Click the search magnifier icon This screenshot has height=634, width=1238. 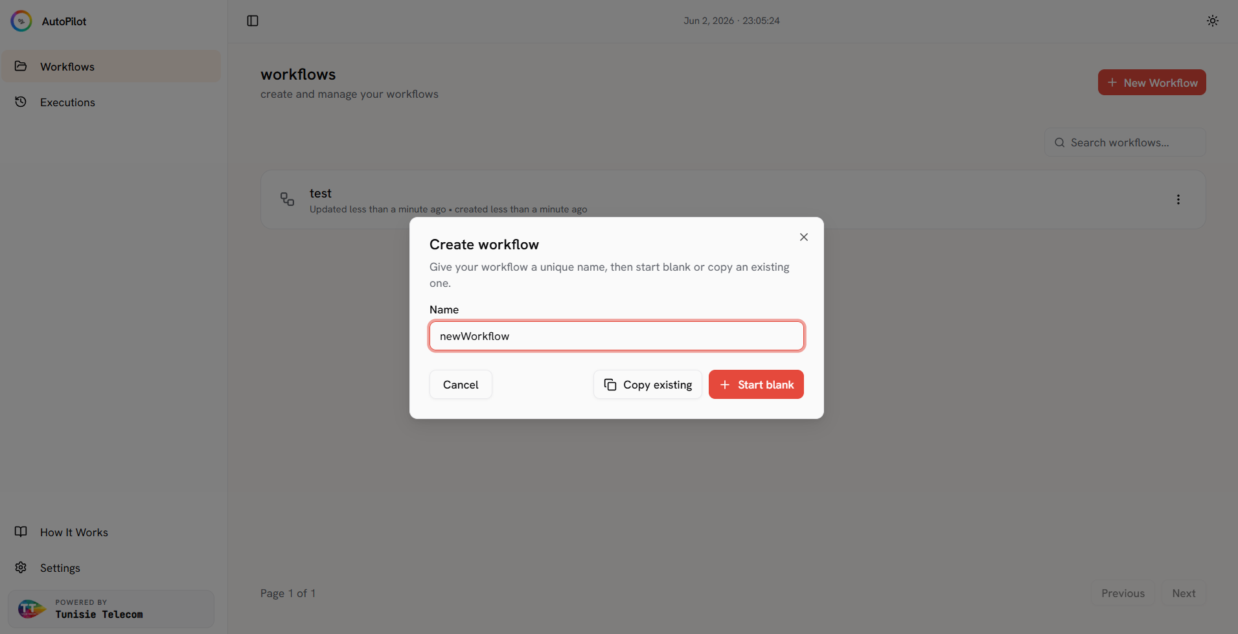[1060, 142]
